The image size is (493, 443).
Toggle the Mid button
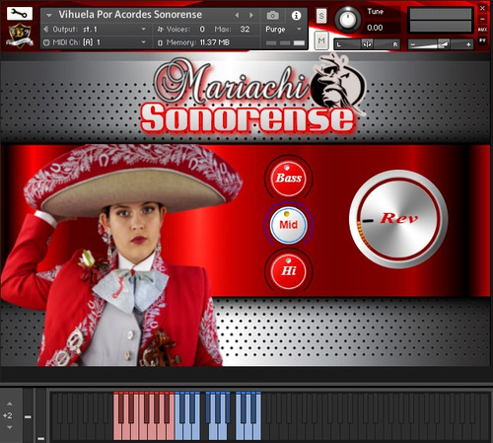[x=288, y=225]
